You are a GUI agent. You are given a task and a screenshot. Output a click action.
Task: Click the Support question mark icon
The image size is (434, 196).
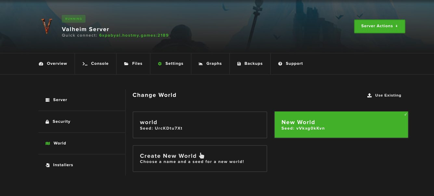coord(280,64)
